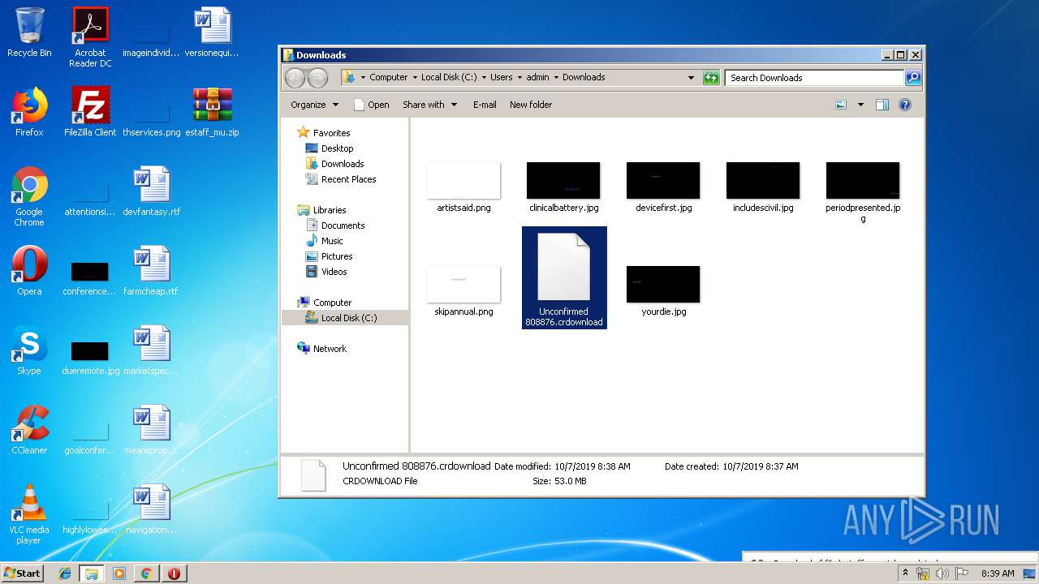
Task: Click New folder toolbar button
Action: pos(531,105)
